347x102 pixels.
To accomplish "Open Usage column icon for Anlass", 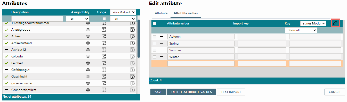I will pos(104,36).
